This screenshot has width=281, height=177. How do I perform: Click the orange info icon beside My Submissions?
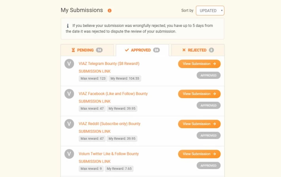click(x=110, y=11)
